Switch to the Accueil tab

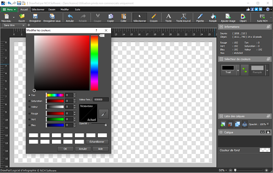click(x=24, y=10)
